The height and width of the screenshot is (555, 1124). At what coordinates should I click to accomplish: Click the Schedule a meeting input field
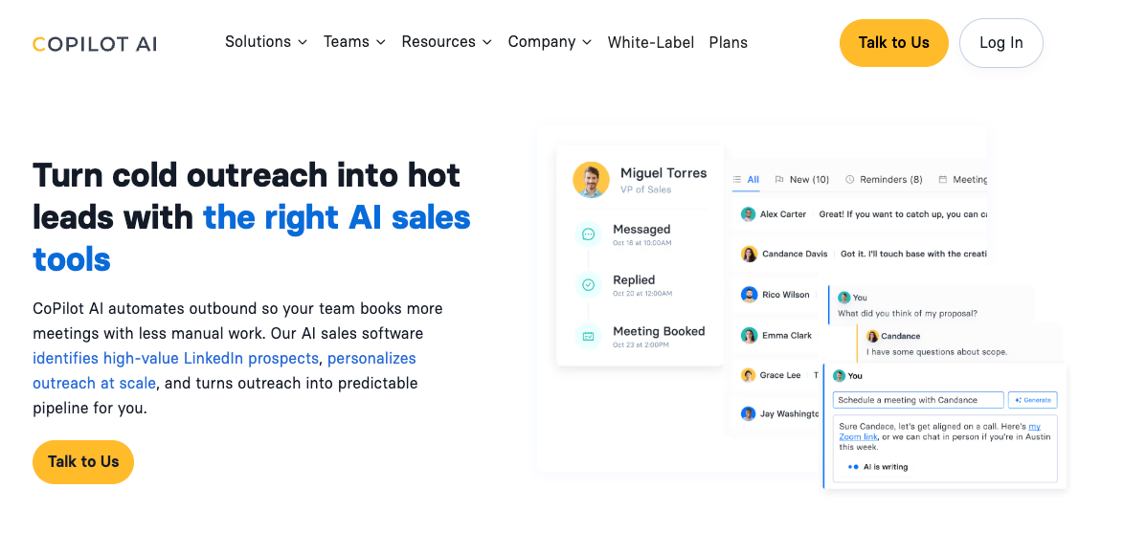[x=917, y=400]
